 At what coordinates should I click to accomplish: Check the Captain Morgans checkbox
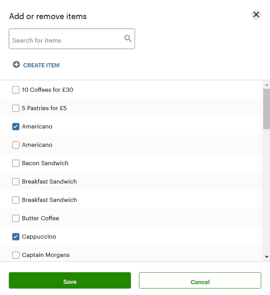coord(16,255)
